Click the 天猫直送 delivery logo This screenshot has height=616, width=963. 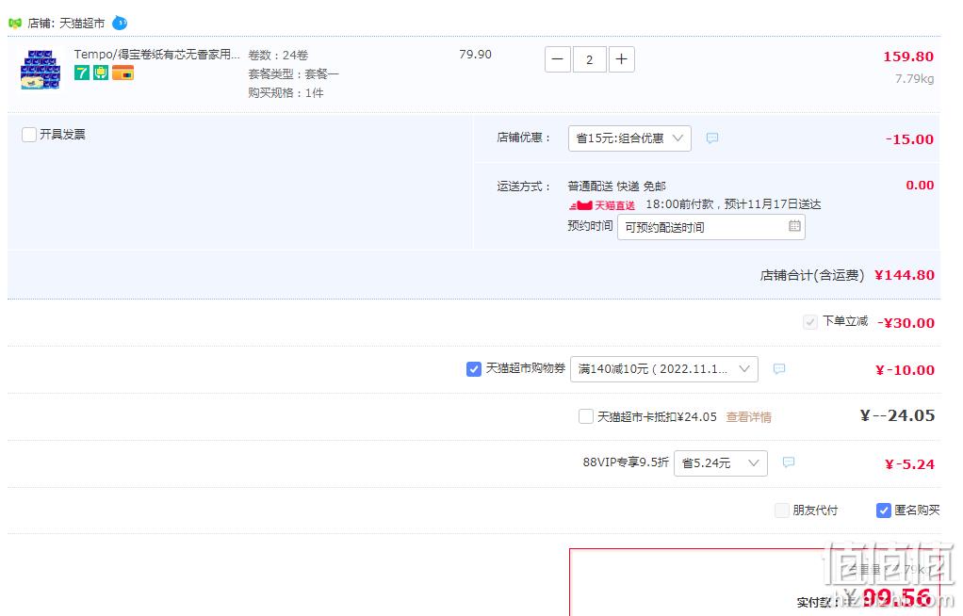(601, 205)
